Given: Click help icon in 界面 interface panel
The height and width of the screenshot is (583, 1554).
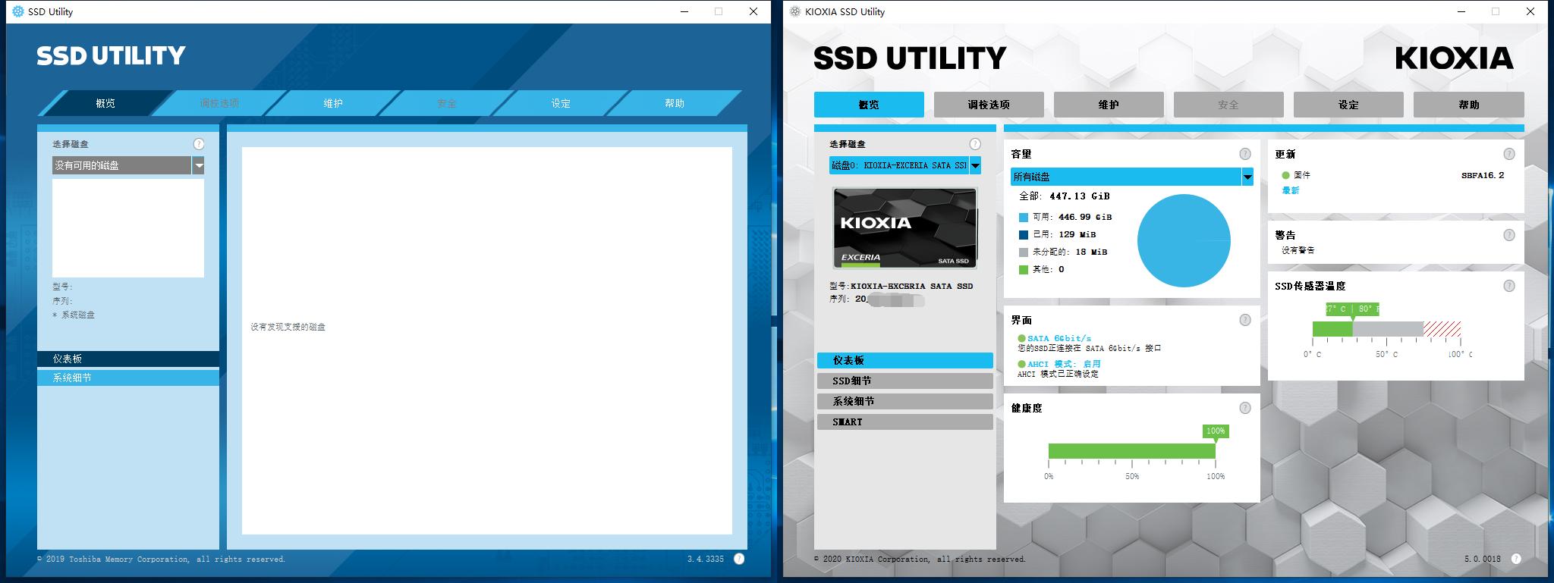Looking at the screenshot, I should 1245,320.
